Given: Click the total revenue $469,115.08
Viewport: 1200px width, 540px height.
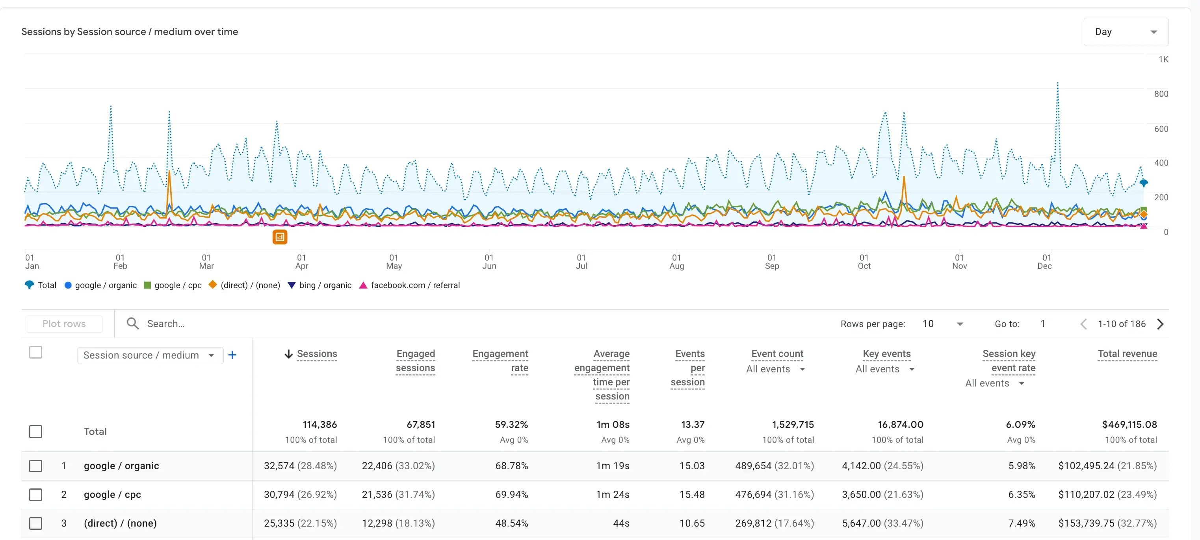Looking at the screenshot, I should [x=1129, y=425].
